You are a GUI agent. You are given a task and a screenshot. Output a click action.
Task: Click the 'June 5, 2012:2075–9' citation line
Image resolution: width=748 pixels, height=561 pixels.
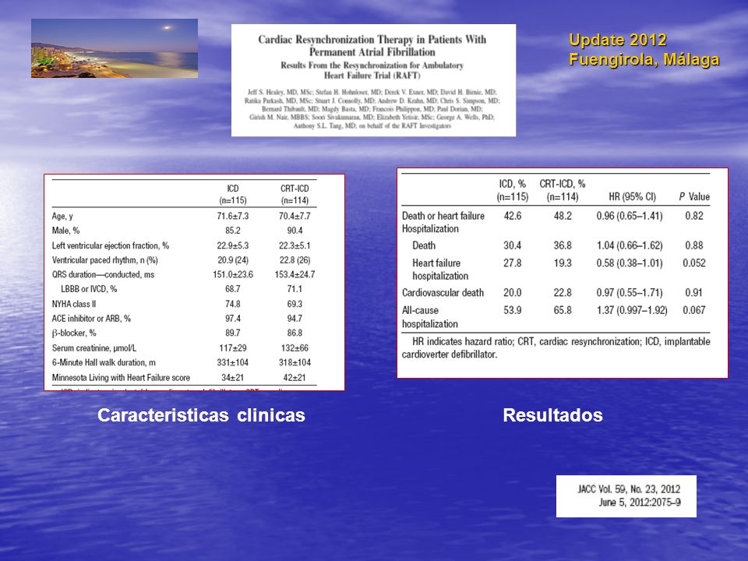(640, 503)
